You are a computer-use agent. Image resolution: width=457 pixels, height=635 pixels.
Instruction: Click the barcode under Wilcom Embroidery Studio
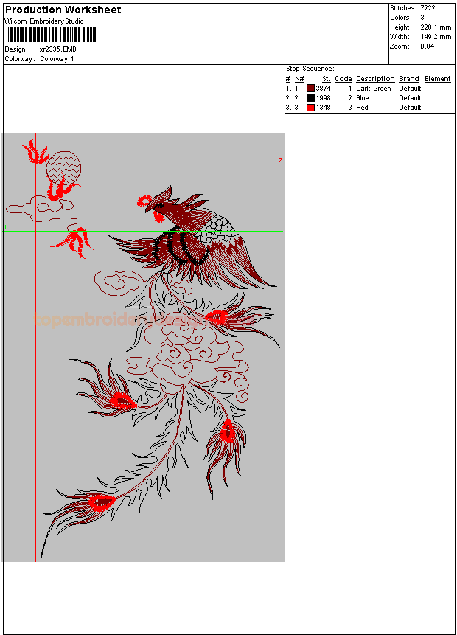(50, 34)
